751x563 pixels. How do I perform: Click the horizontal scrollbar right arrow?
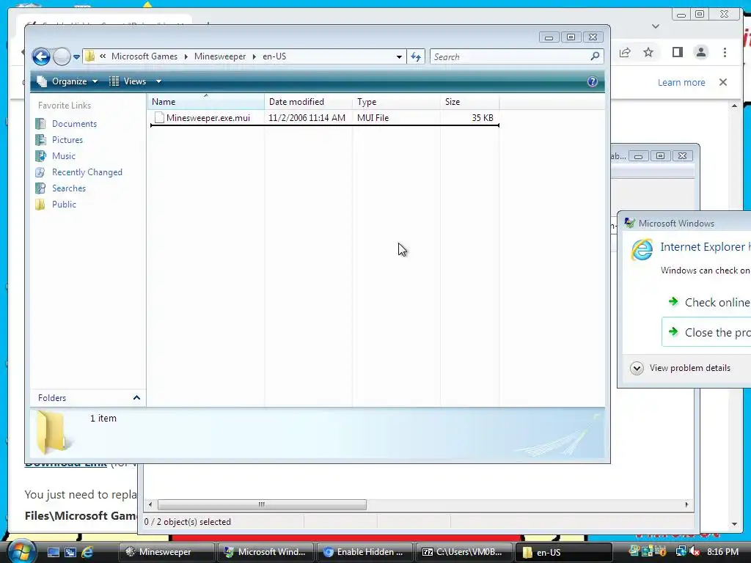[x=686, y=504]
